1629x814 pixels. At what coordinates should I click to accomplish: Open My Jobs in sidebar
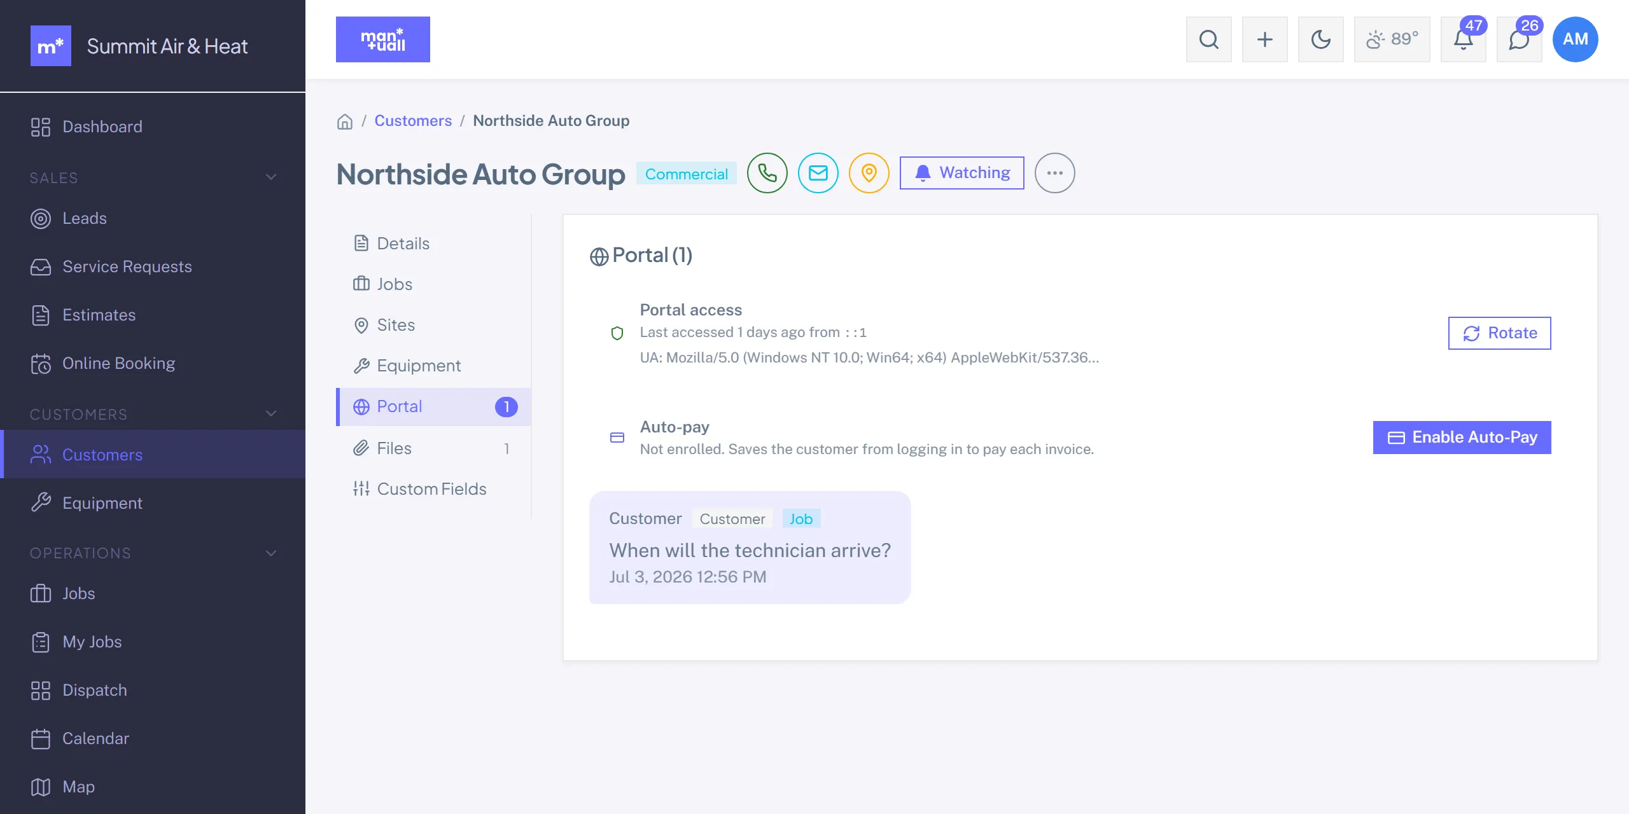pos(153,642)
